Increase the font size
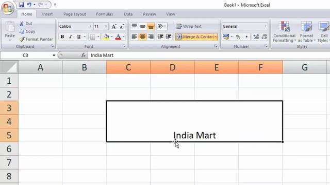The image size is (330, 185). 114,26
